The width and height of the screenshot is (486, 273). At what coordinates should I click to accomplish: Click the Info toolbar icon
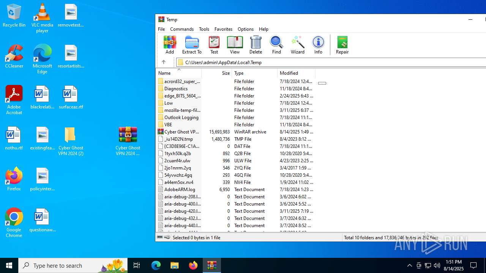click(318, 45)
